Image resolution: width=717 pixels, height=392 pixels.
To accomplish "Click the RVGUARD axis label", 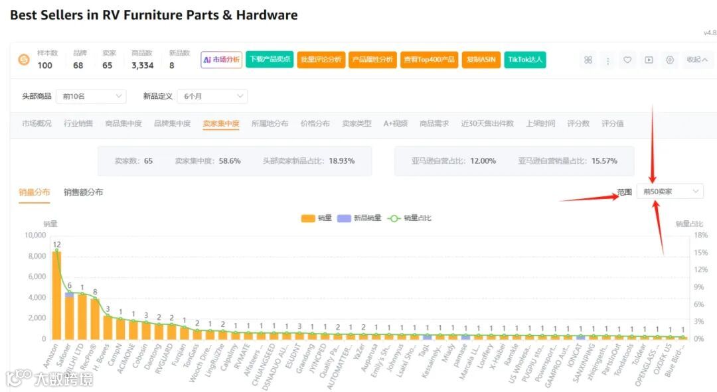I will click(164, 359).
